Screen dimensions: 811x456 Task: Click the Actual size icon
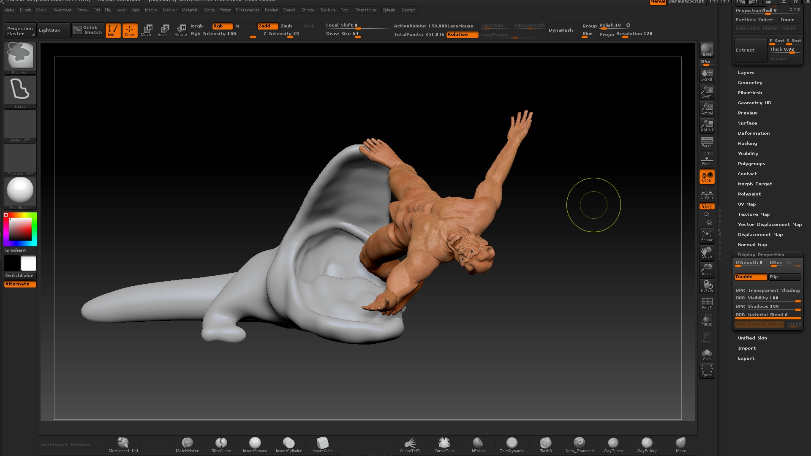(707, 109)
